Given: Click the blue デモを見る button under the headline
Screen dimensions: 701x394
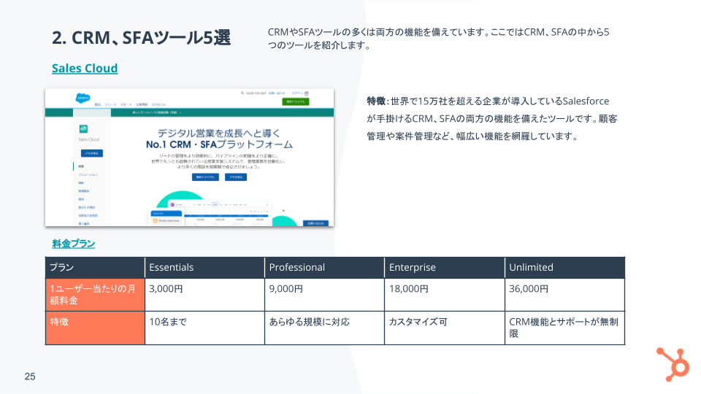Looking at the screenshot, I should pos(236,177).
